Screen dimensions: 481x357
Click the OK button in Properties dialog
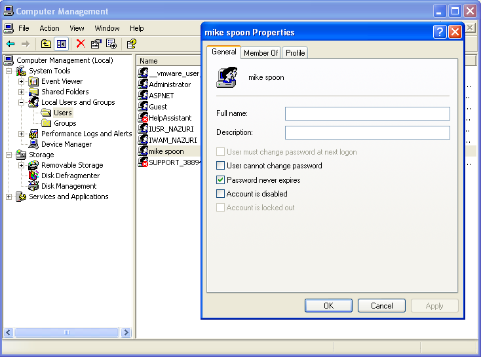328,306
